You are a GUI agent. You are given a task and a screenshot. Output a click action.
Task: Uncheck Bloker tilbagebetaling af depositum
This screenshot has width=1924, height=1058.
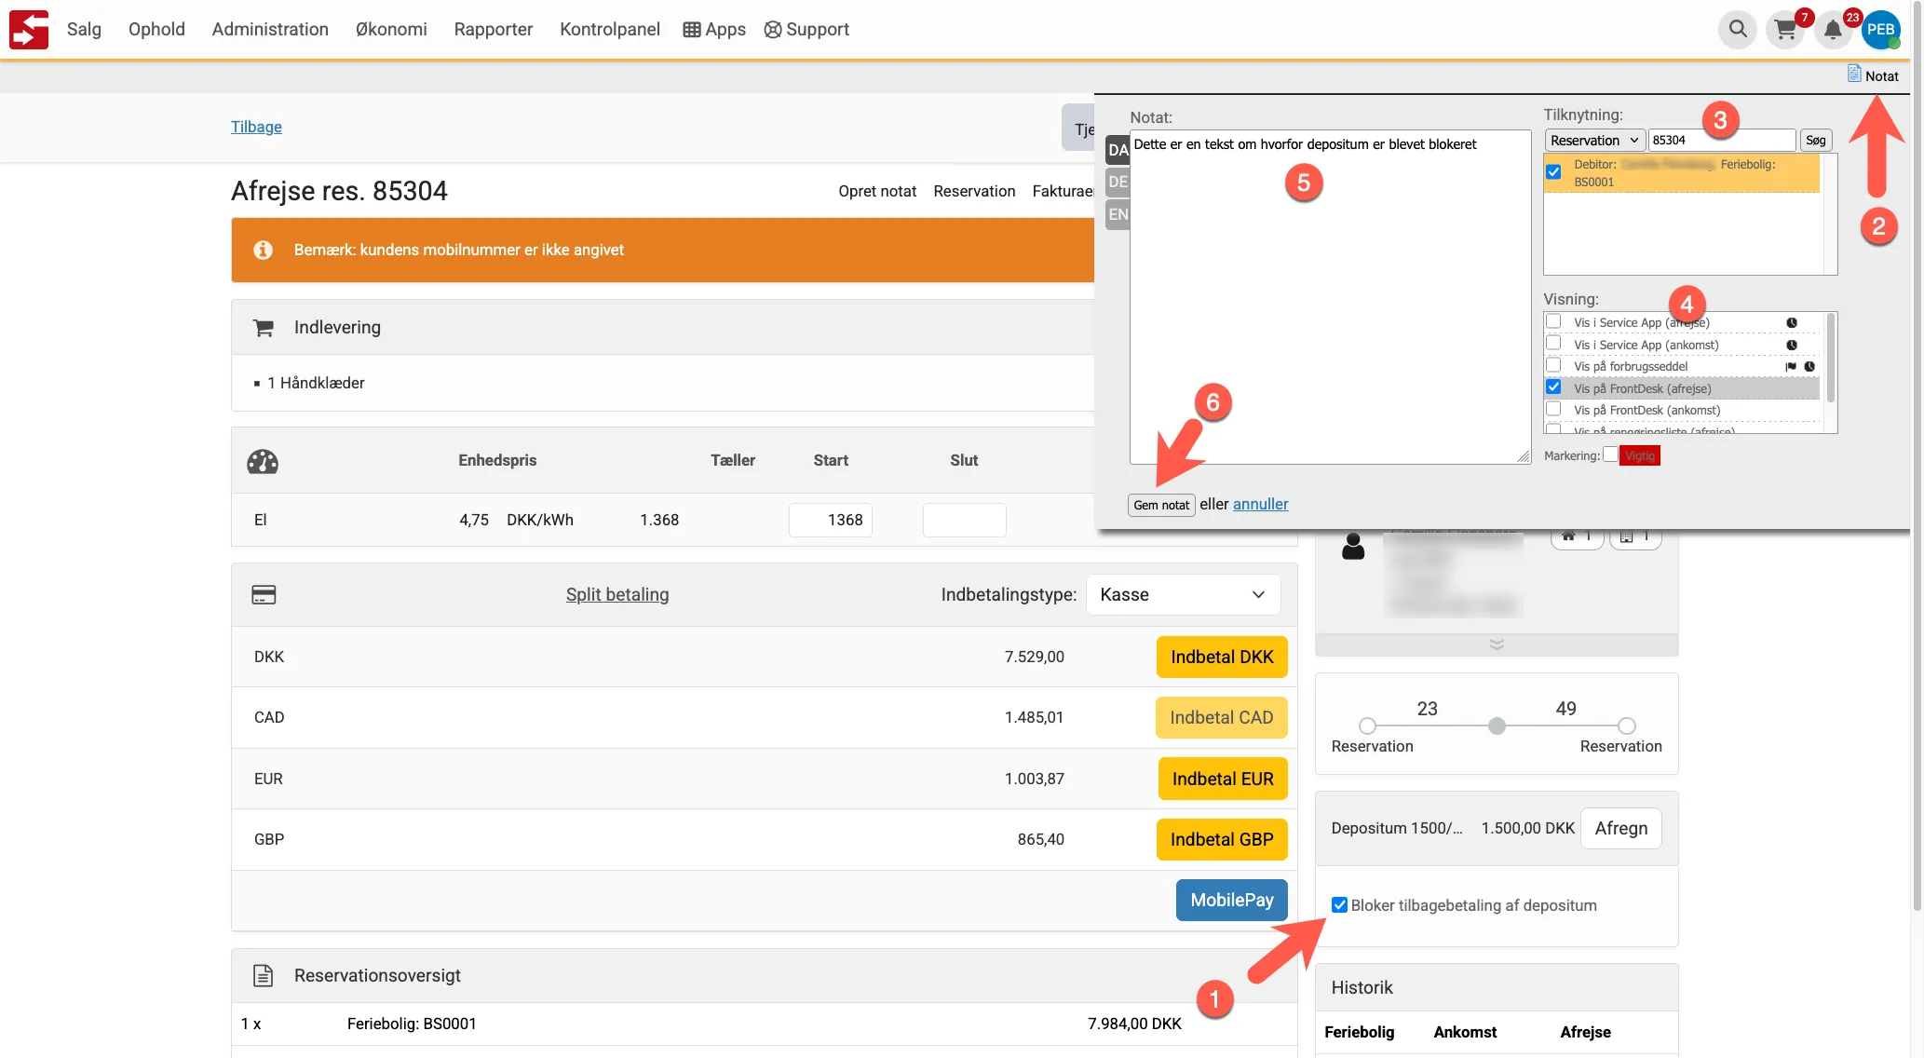coord(1339,905)
